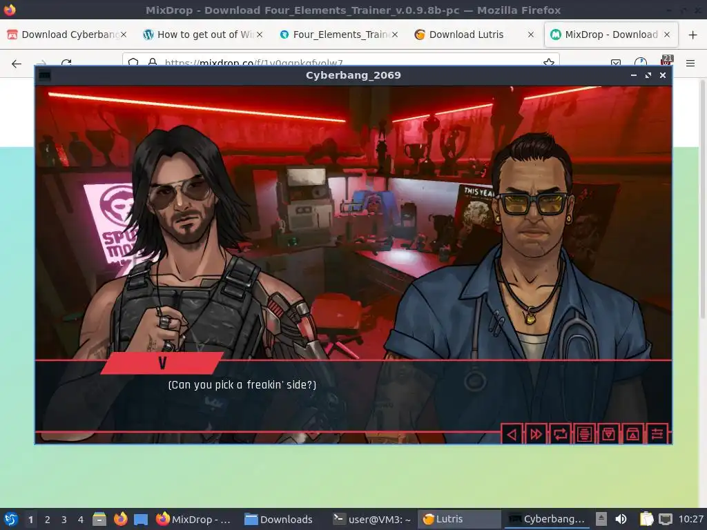Open a new Firefox tab
Viewport: 707px width, 530px height.
pyautogui.click(x=693, y=35)
